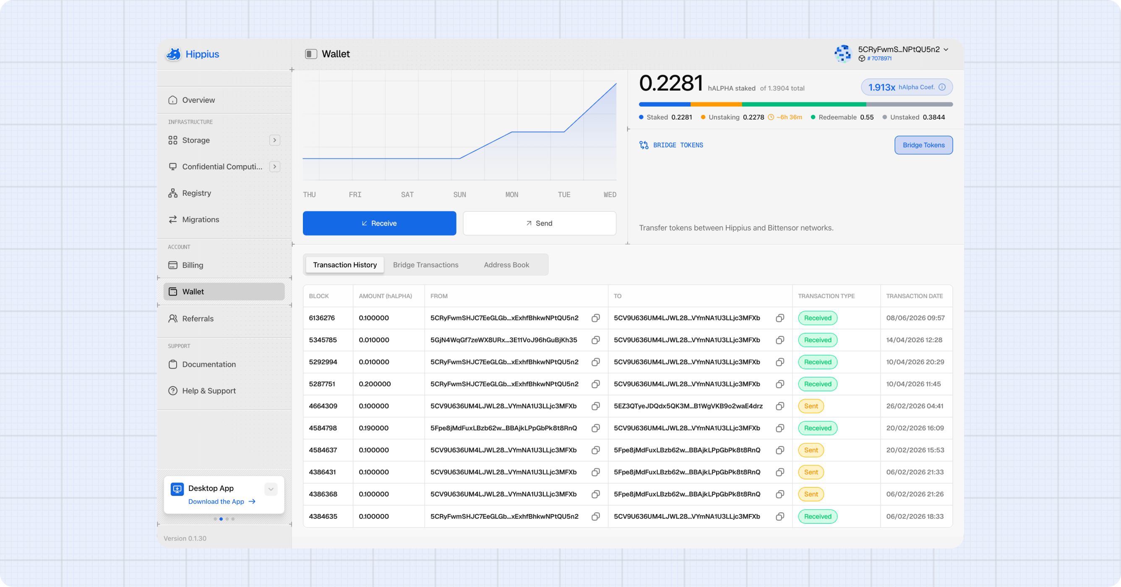Expand the Confidential Computing submenu chevron
This screenshot has width=1121, height=587.
tap(275, 166)
